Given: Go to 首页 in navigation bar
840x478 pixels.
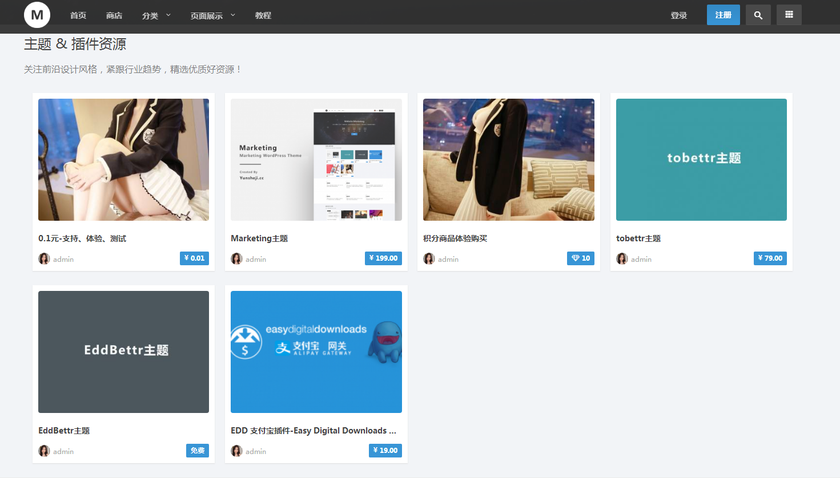Looking at the screenshot, I should [x=78, y=15].
